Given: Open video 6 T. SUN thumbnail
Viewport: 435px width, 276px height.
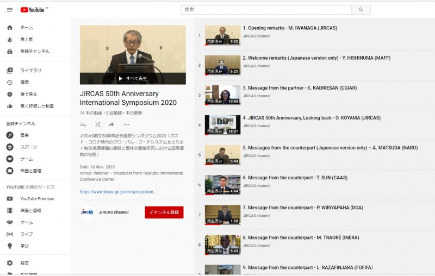Looking at the screenshot, I should (x=222, y=185).
